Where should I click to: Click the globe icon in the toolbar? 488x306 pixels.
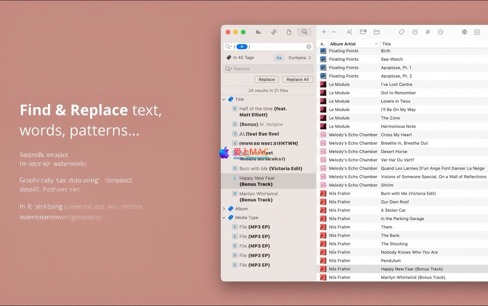pyautogui.click(x=464, y=32)
